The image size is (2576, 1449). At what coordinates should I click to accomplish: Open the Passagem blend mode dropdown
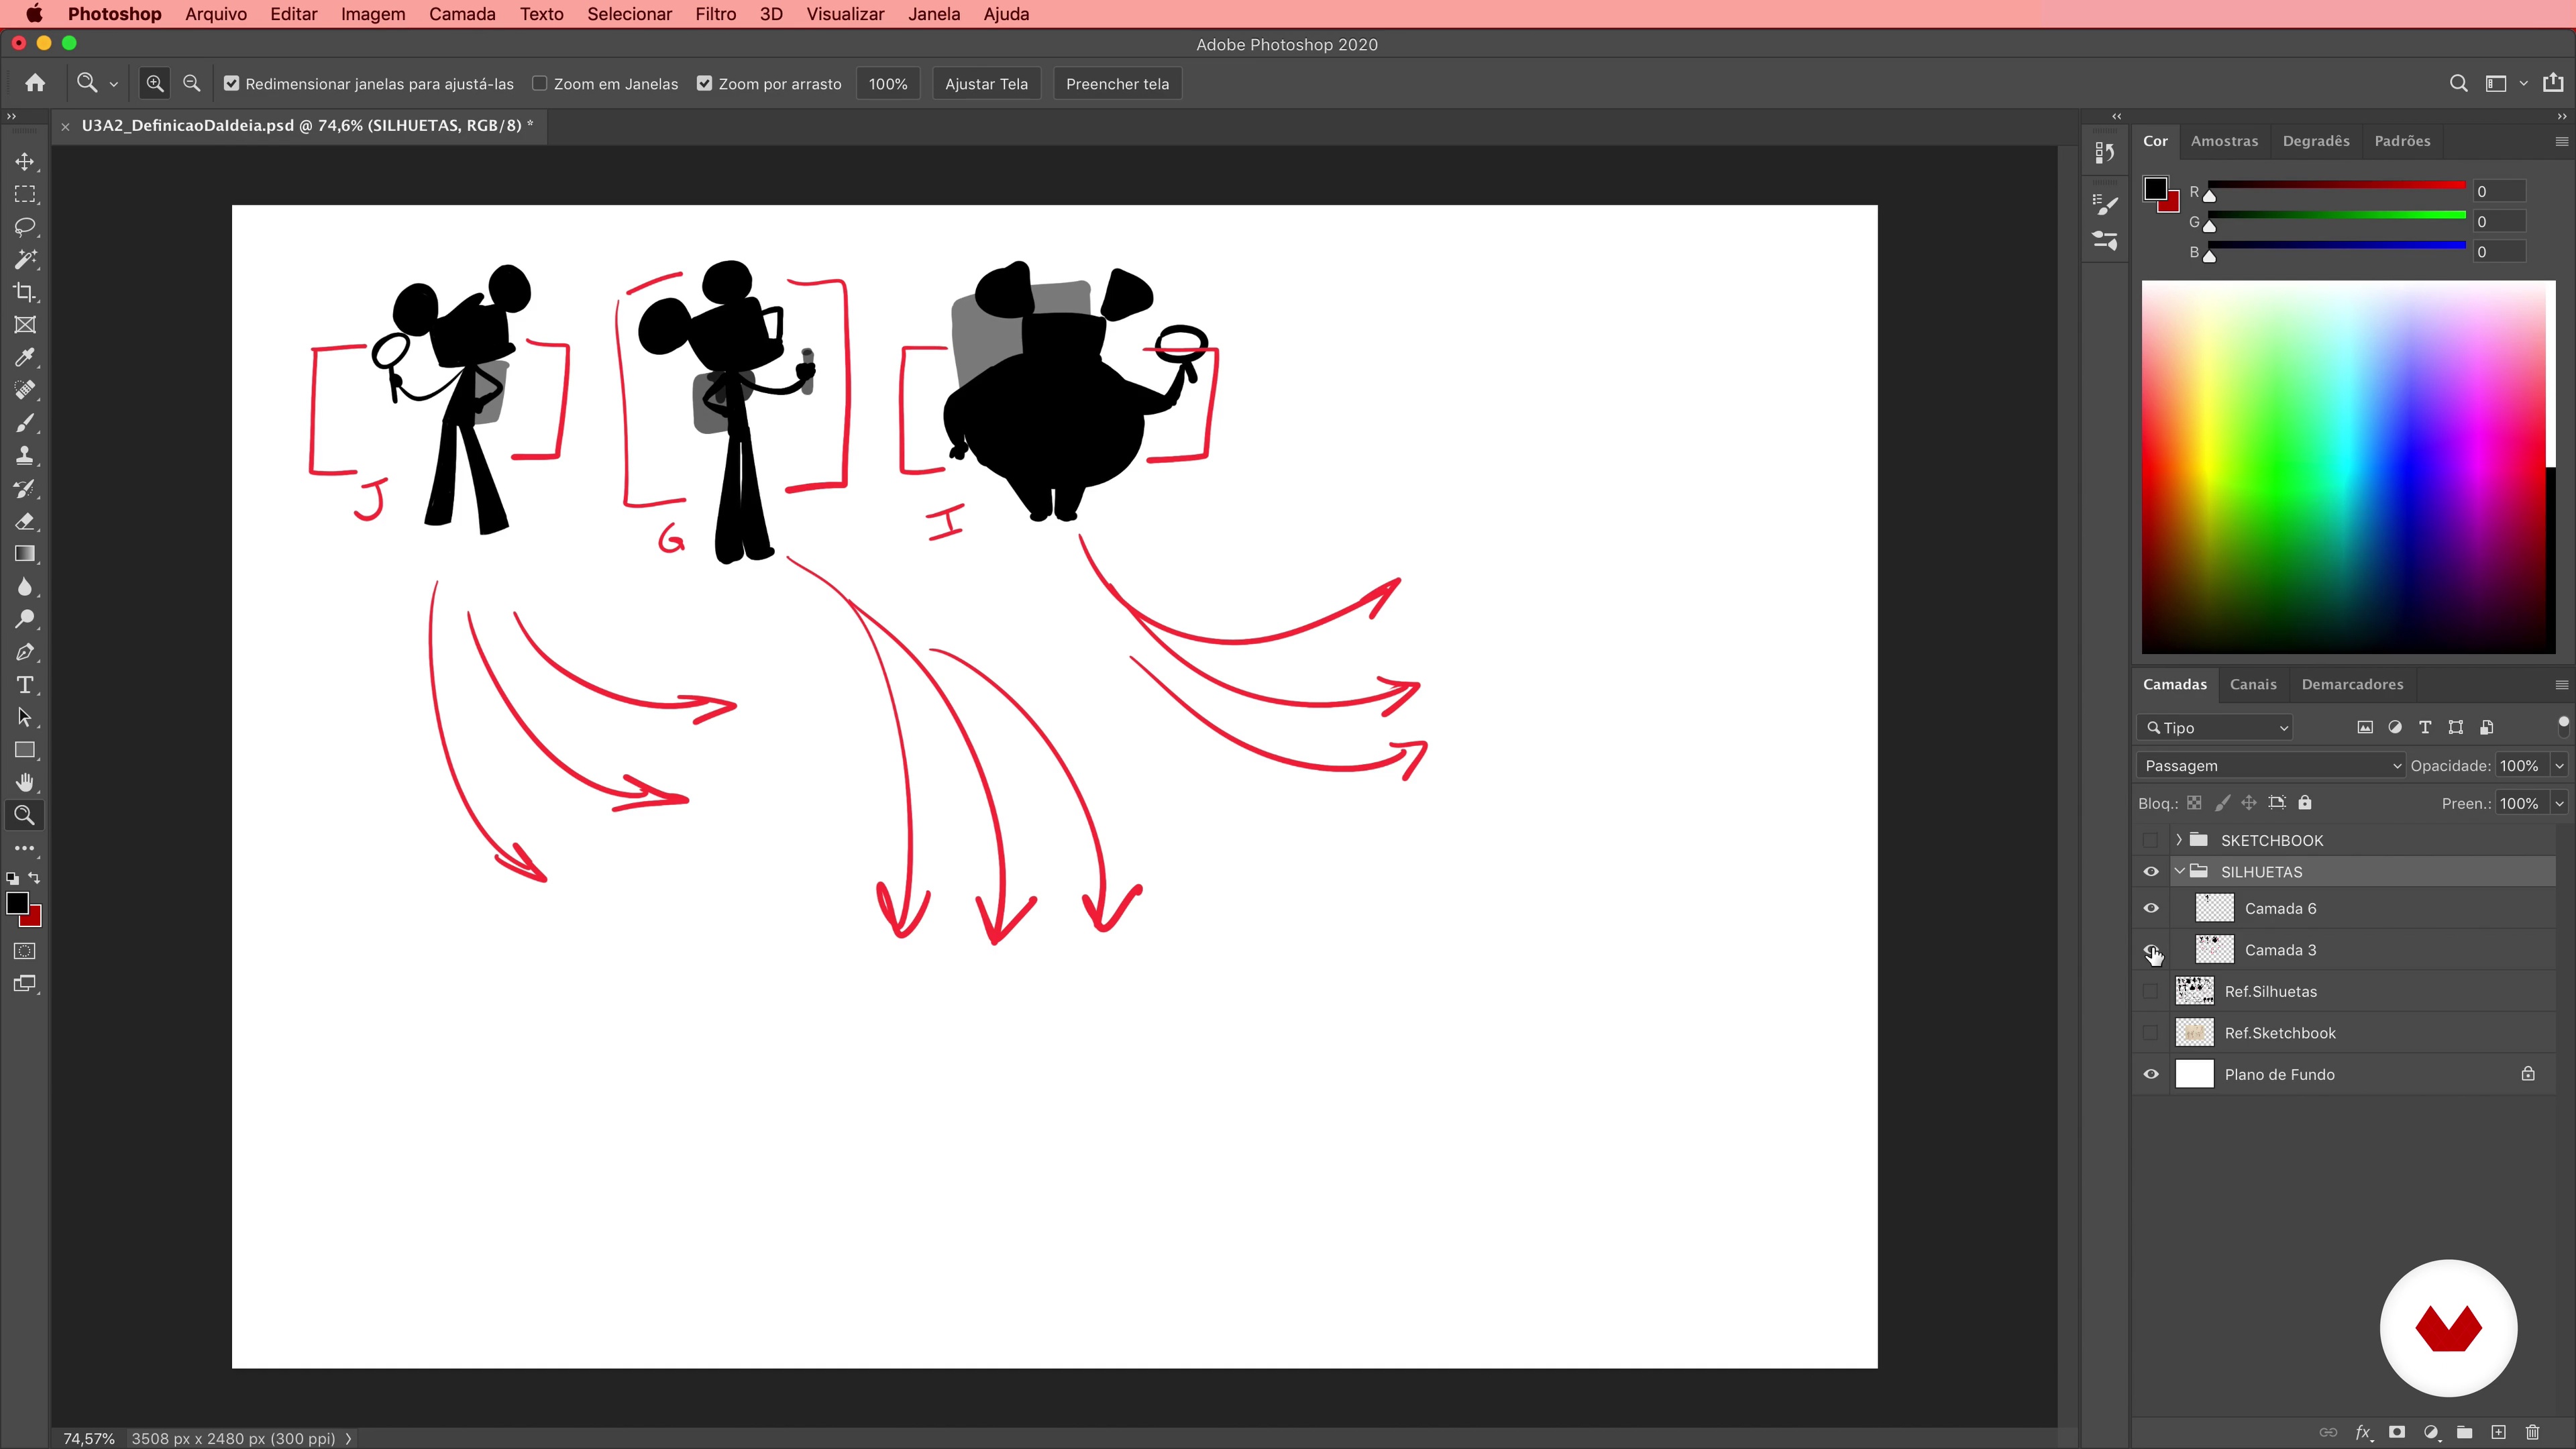2270,766
